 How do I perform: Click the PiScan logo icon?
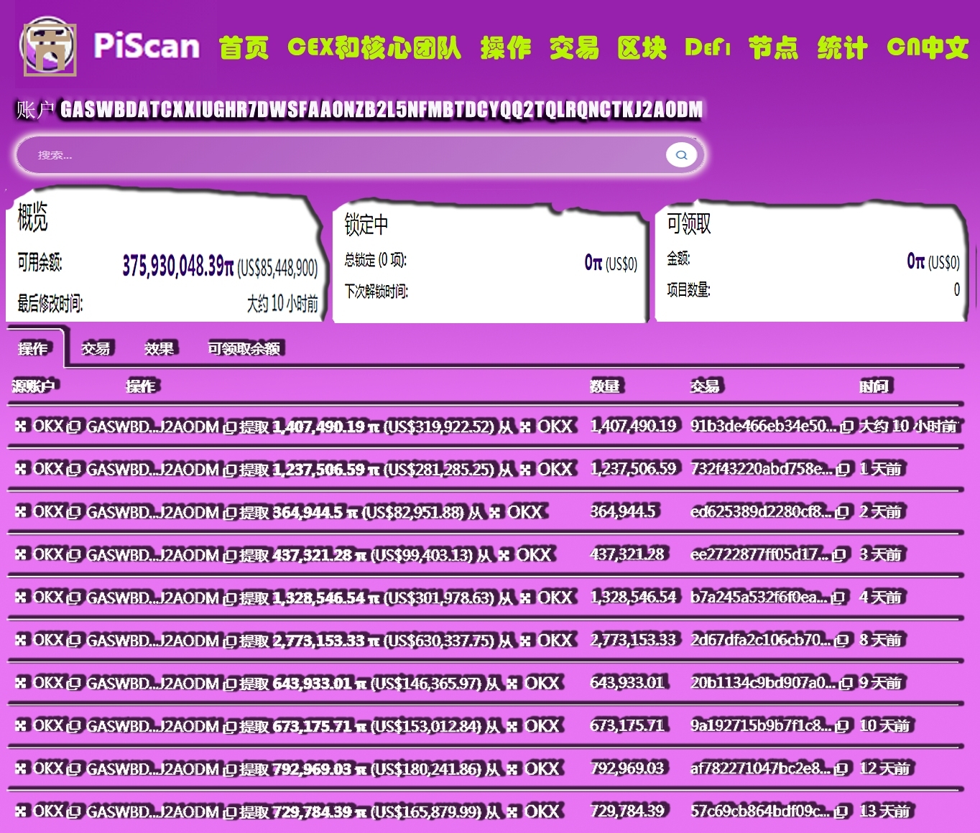click(x=50, y=48)
